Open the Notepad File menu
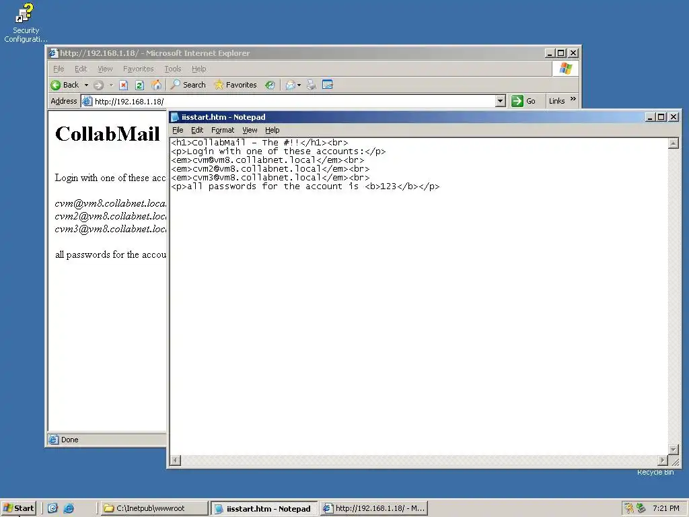Screen dimensions: 689x517 [x=178, y=130]
